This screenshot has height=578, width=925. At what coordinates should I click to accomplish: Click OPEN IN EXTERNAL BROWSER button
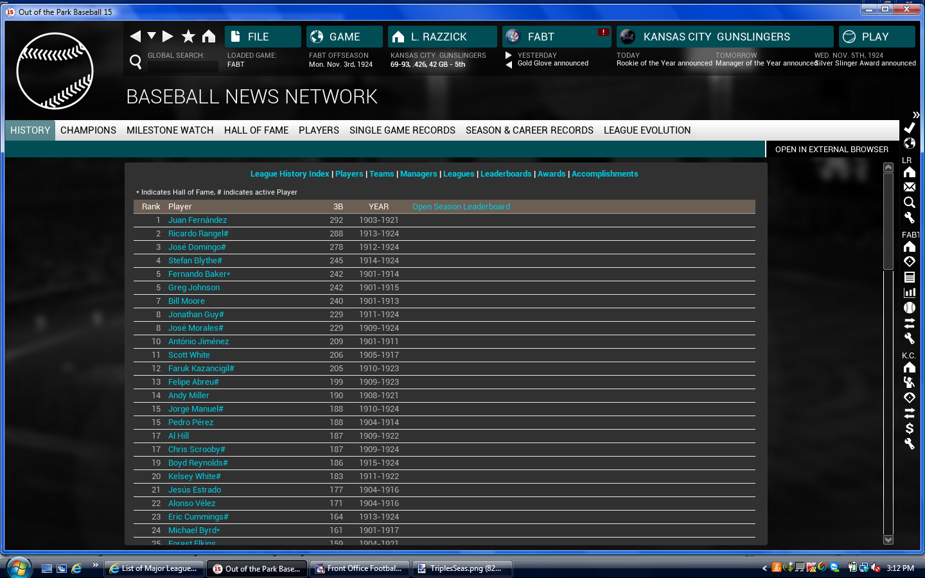(x=832, y=149)
